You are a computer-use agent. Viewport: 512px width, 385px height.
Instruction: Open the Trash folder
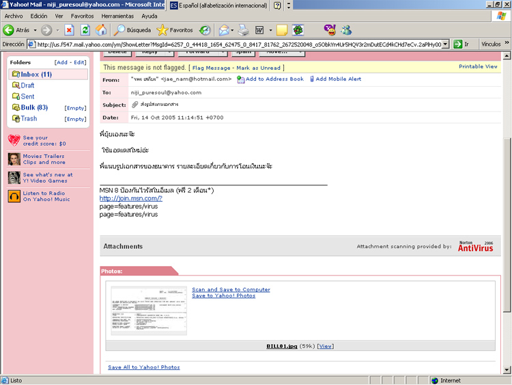(x=29, y=119)
